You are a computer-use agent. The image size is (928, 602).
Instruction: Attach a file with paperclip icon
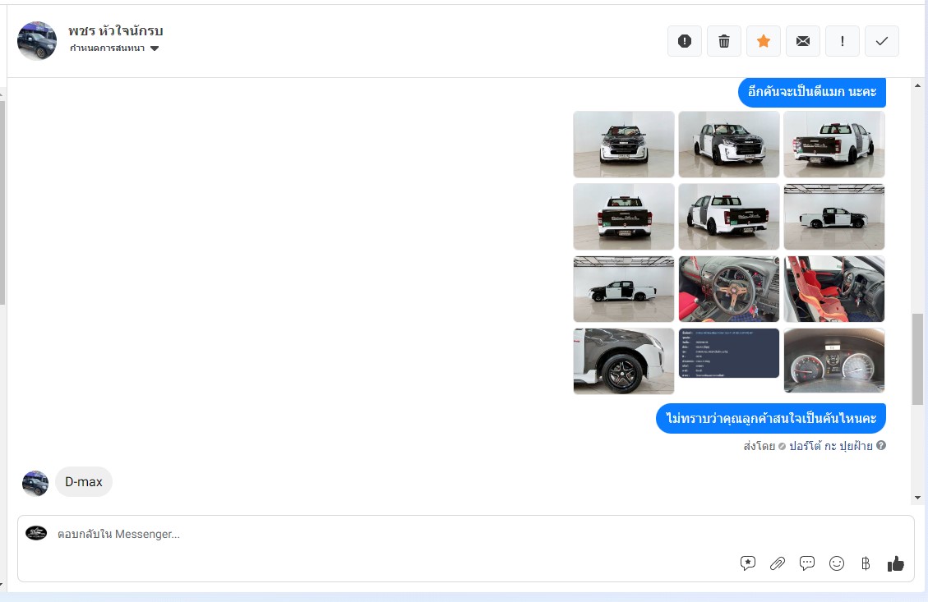777,563
